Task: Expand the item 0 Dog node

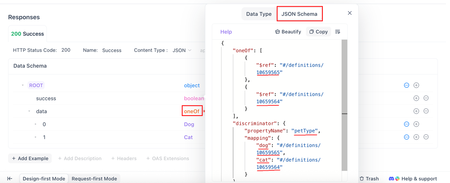Action: point(36,124)
